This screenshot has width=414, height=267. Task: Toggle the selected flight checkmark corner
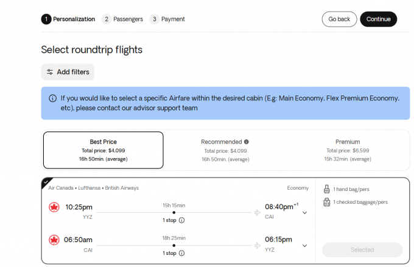(x=46, y=182)
